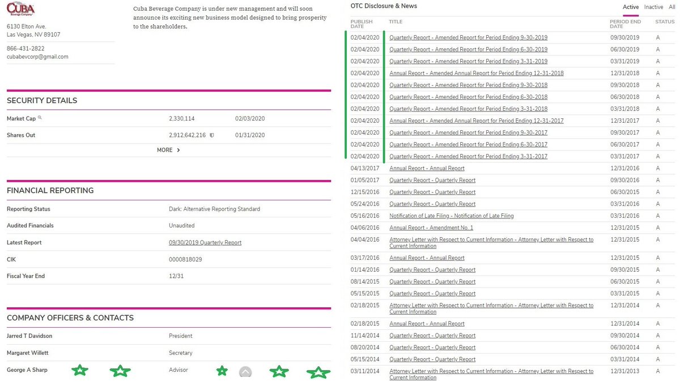Open the Quarterly Report published 05/15/2015
The height and width of the screenshot is (382, 680).
point(432,293)
